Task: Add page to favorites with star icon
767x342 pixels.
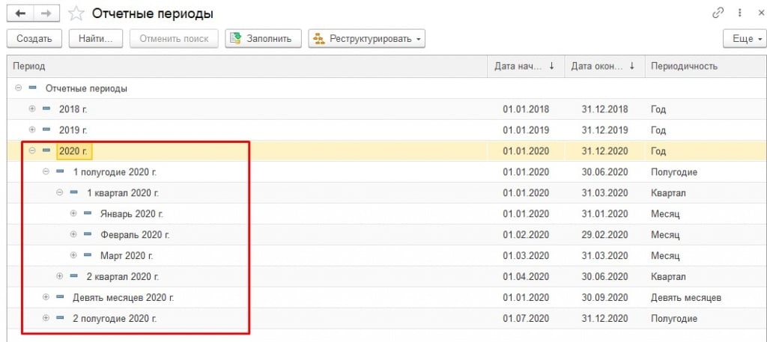Action: click(x=76, y=13)
